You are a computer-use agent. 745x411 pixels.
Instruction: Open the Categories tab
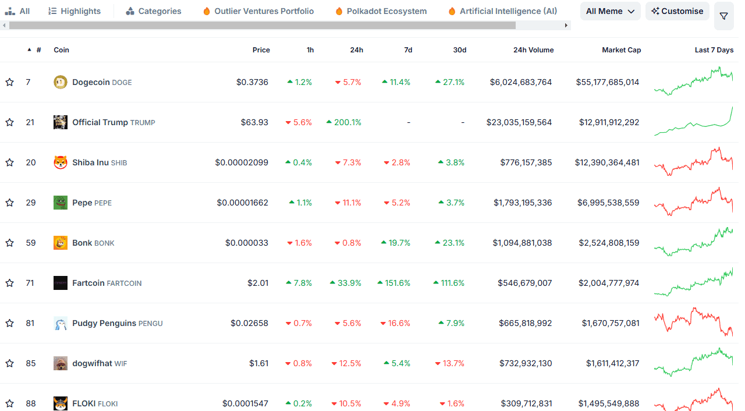point(154,11)
